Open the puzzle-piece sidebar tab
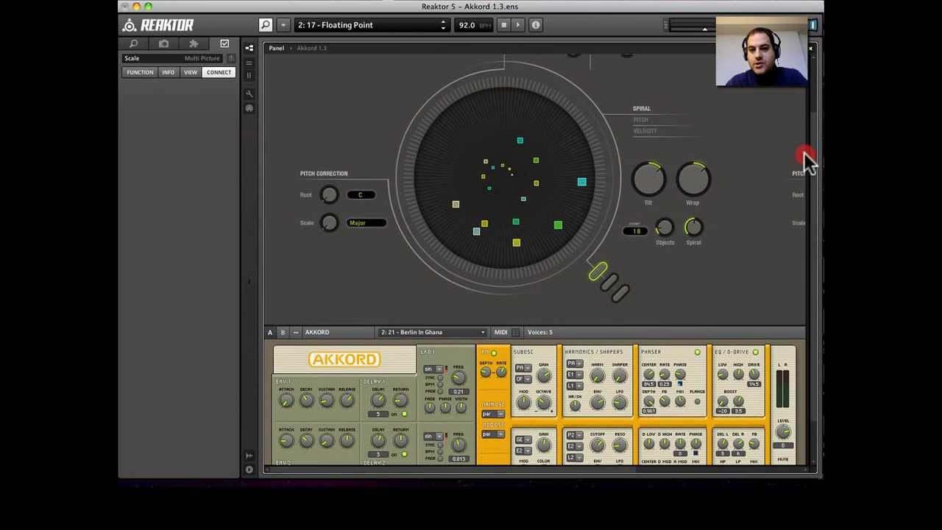 pos(194,44)
